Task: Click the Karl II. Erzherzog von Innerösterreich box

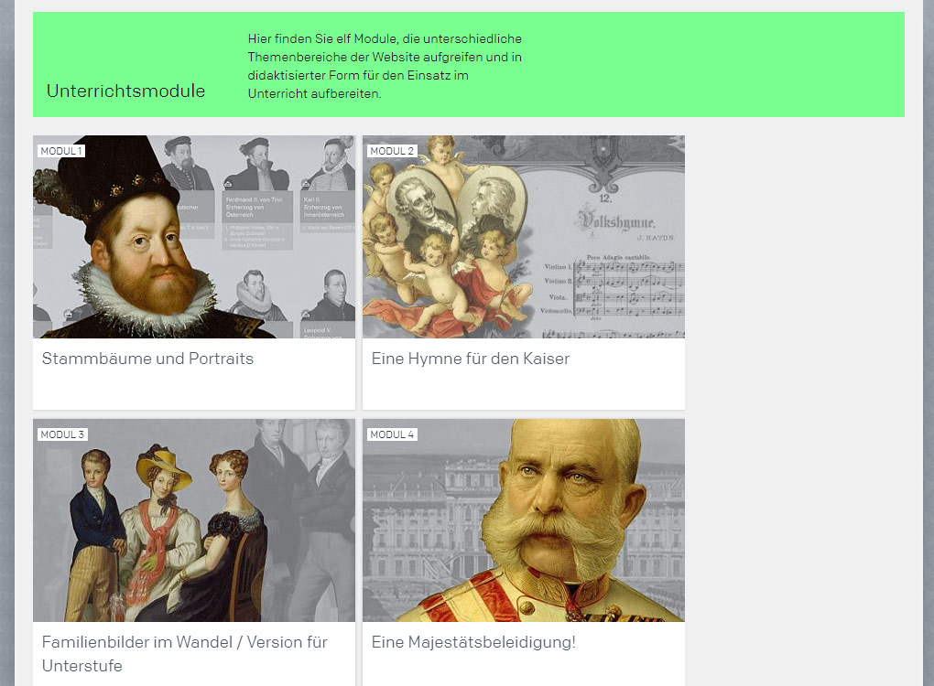Action: [327, 207]
